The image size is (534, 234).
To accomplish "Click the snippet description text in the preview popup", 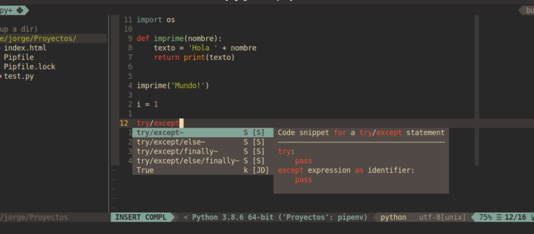I will click(x=361, y=133).
